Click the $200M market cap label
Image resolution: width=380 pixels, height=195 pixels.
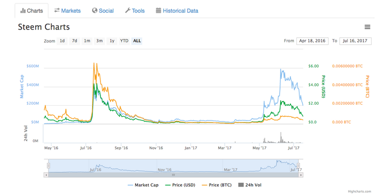[x=33, y=104]
